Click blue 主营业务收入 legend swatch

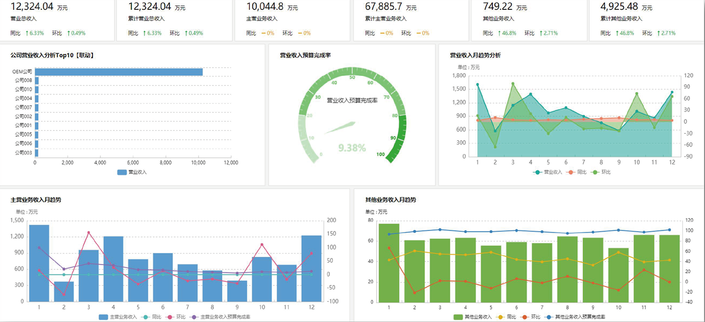pos(103,317)
